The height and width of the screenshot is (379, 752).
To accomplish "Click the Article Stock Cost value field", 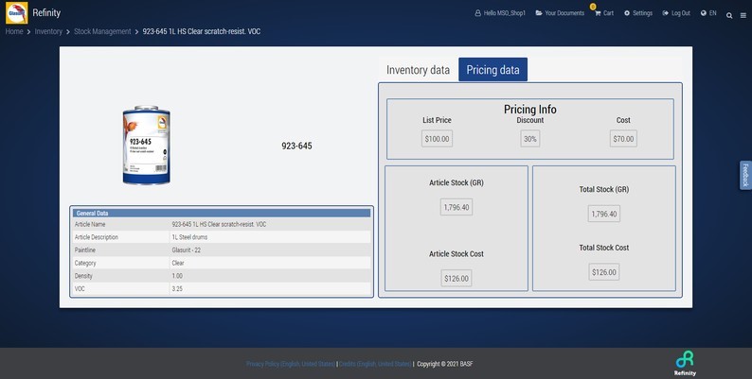I will click(x=457, y=279).
